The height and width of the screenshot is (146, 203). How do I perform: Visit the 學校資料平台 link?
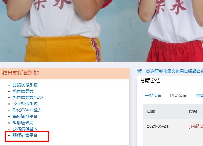(x=25, y=116)
